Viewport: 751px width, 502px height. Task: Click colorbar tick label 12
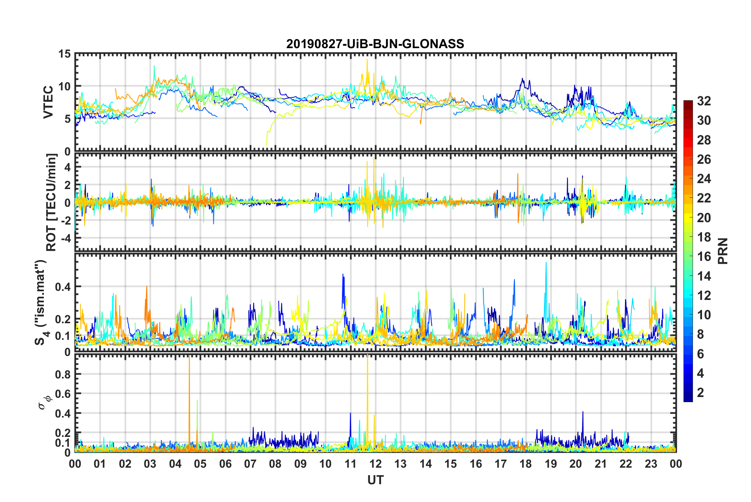coord(704,296)
